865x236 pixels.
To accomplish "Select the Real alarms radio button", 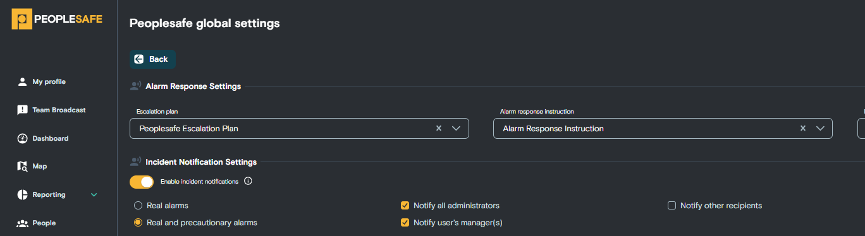I will tap(138, 206).
